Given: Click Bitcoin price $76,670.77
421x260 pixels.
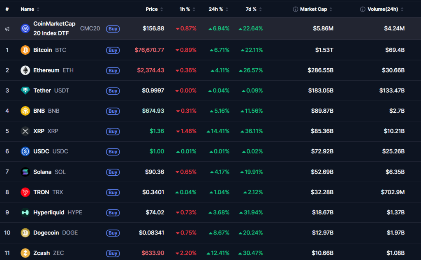Looking at the screenshot, I should coord(149,50).
